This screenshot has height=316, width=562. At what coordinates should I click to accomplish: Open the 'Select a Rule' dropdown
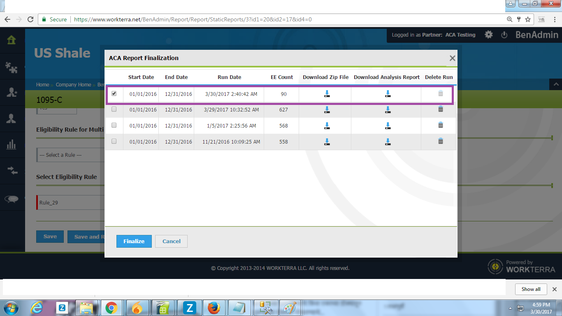(x=70, y=155)
